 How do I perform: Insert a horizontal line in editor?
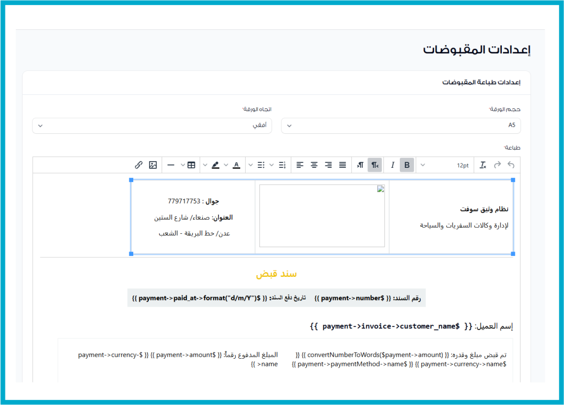[x=171, y=165]
